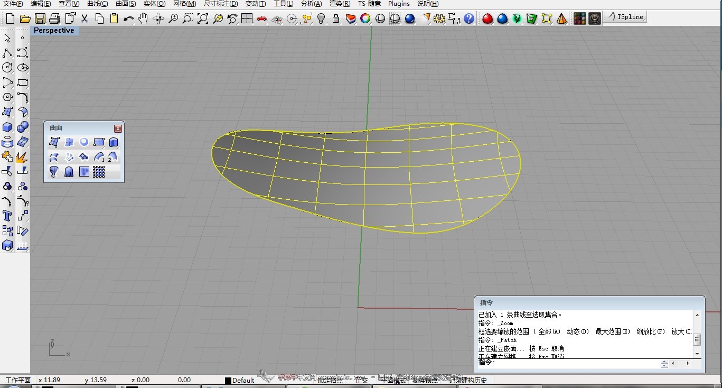This screenshot has height=388, width=722.
Task: Cut selection with the scissors icon
Action: click(x=84, y=19)
